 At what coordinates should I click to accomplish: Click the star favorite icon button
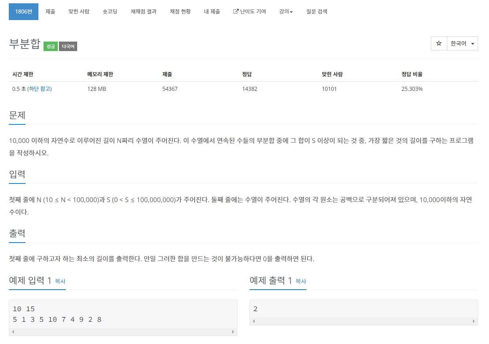coord(439,43)
